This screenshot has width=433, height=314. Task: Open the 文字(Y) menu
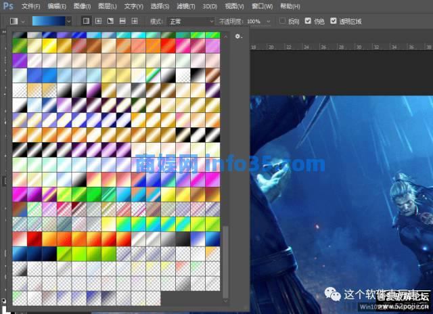pyautogui.click(x=134, y=6)
